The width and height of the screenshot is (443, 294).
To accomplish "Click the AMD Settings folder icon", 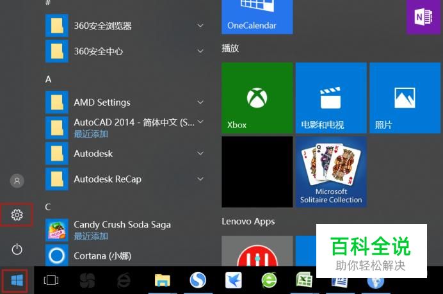I will (57, 102).
